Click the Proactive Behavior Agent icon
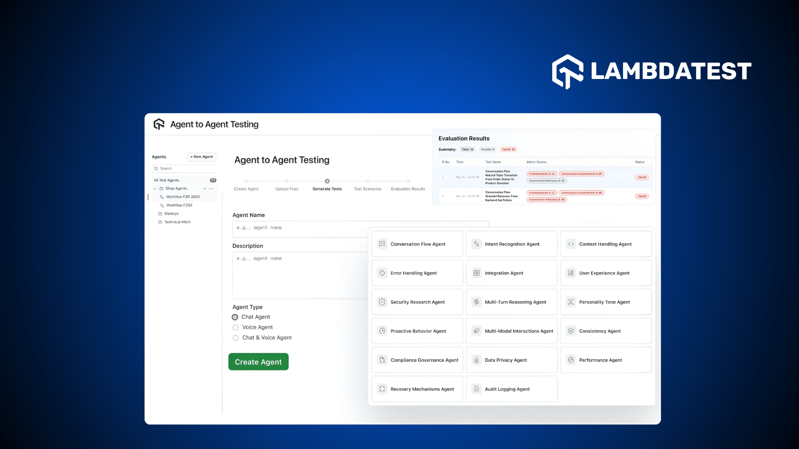This screenshot has width=799, height=449. click(382, 331)
